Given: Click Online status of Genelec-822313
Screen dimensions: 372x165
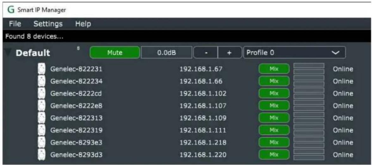Looking at the screenshot, I should [343, 118].
